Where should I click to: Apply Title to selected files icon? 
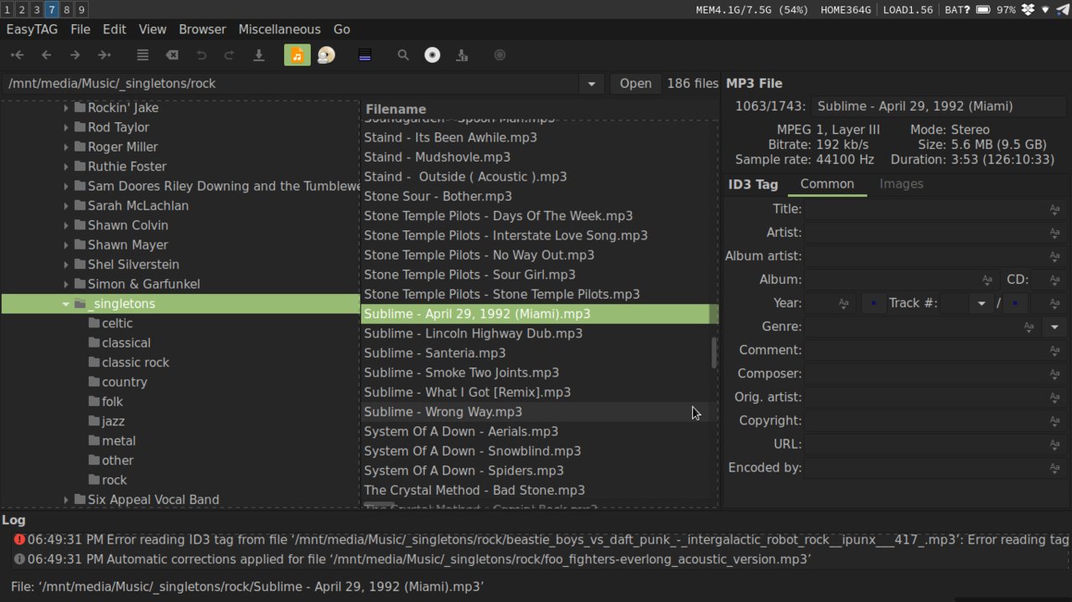click(1054, 209)
